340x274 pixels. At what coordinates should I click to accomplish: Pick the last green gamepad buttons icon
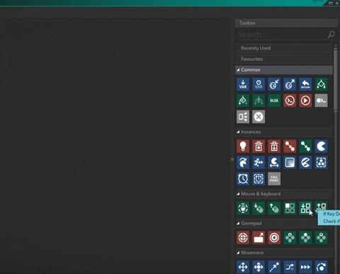point(321,238)
